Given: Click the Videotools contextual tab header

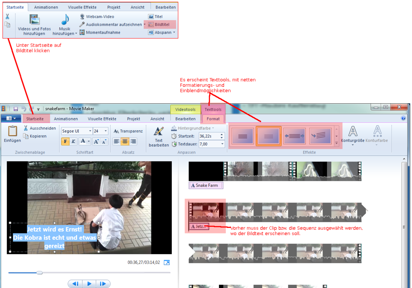Looking at the screenshot, I should coord(185,109).
